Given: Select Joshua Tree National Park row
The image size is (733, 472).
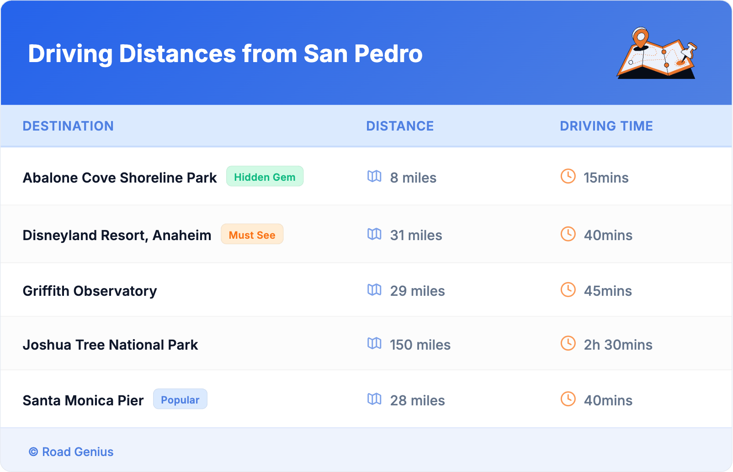Looking at the screenshot, I should point(110,345).
